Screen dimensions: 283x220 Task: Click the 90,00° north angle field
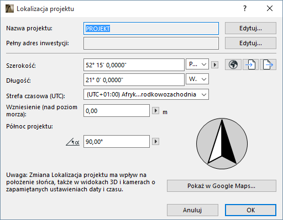coord(117,142)
